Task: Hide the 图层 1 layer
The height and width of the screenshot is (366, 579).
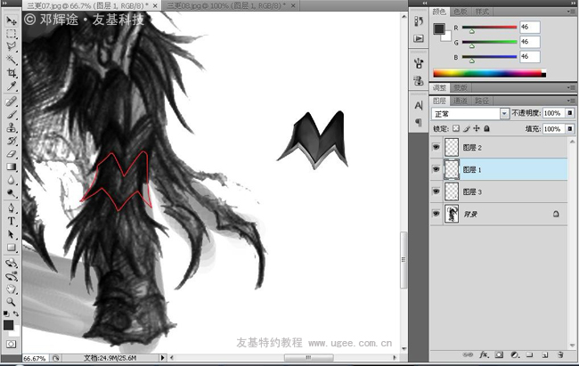Action: 436,169
